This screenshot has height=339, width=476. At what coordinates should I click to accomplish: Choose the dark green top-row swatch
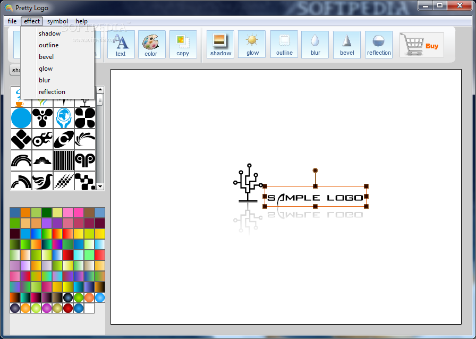[47, 213]
